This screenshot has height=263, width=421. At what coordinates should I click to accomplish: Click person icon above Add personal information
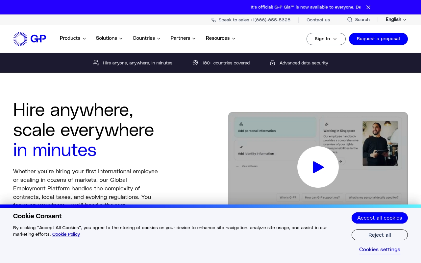[241, 124]
